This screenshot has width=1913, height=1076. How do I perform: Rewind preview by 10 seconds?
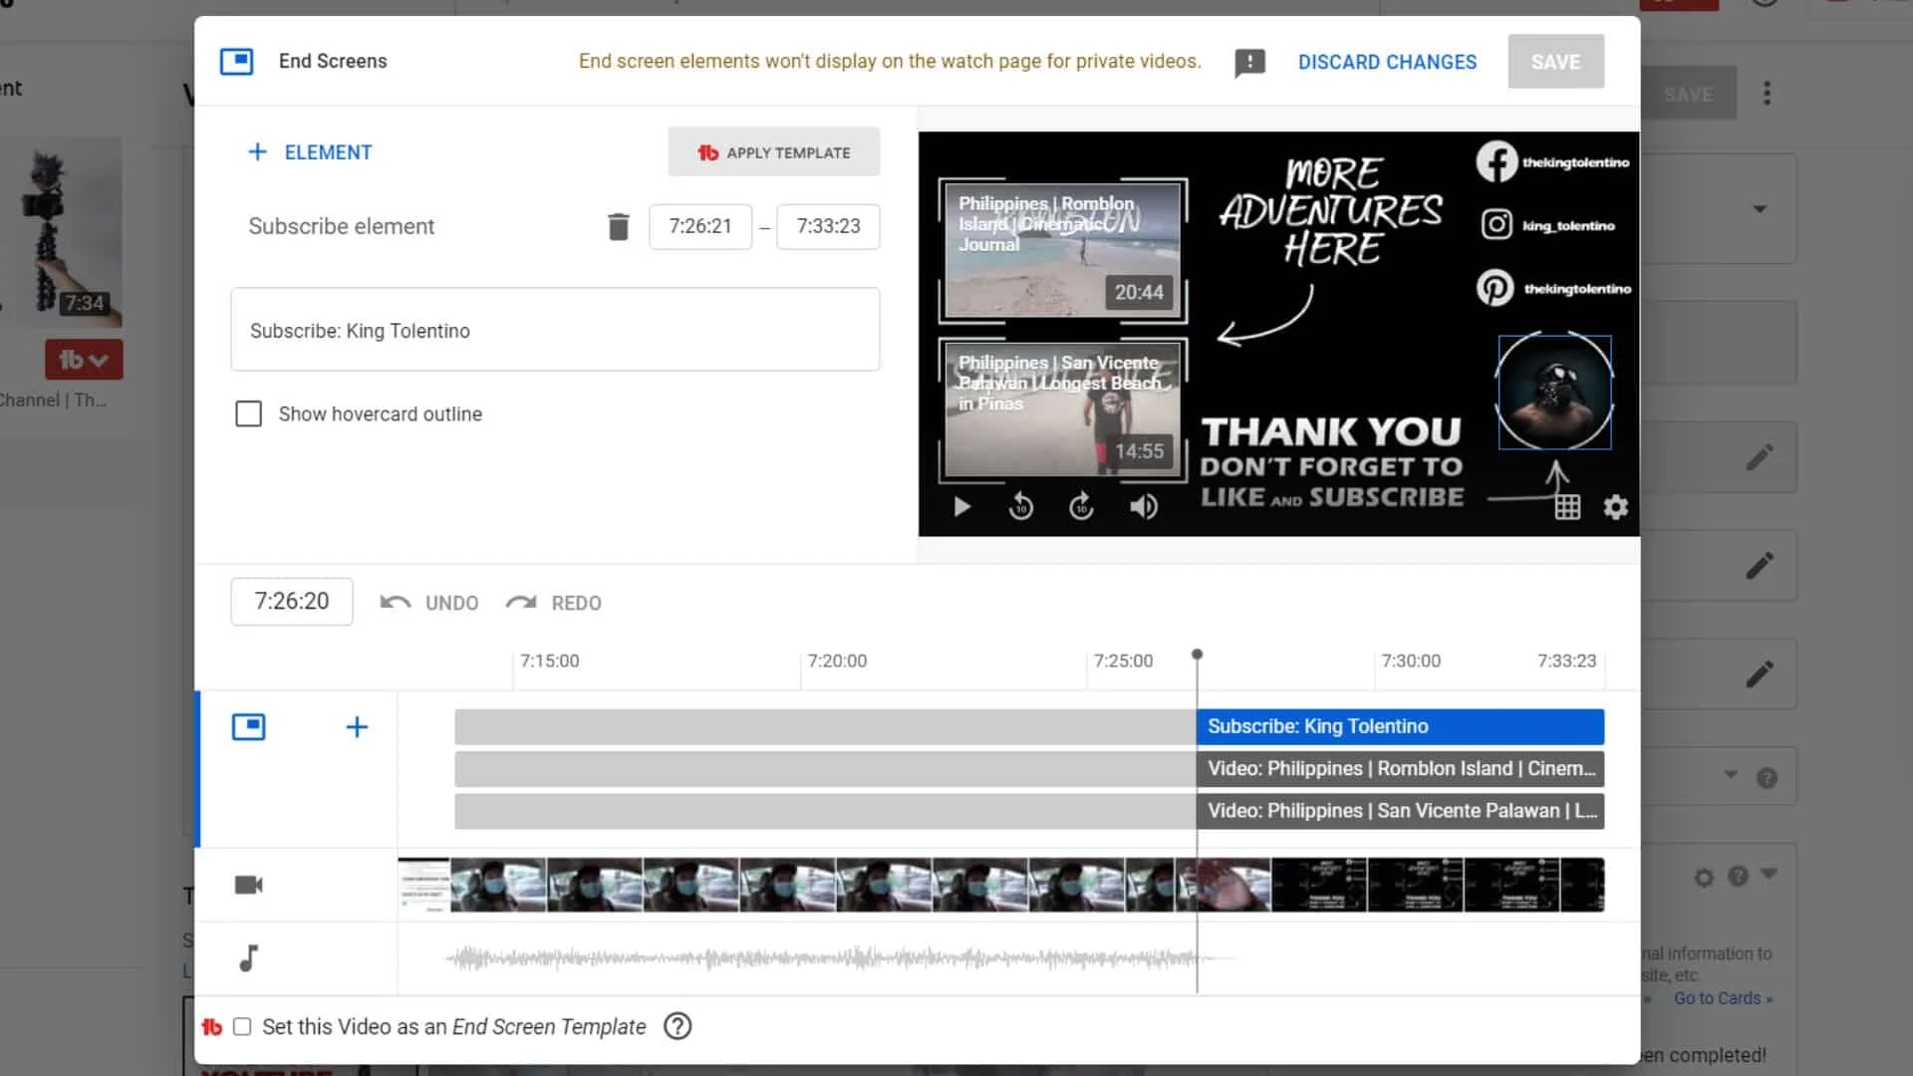click(x=1020, y=507)
